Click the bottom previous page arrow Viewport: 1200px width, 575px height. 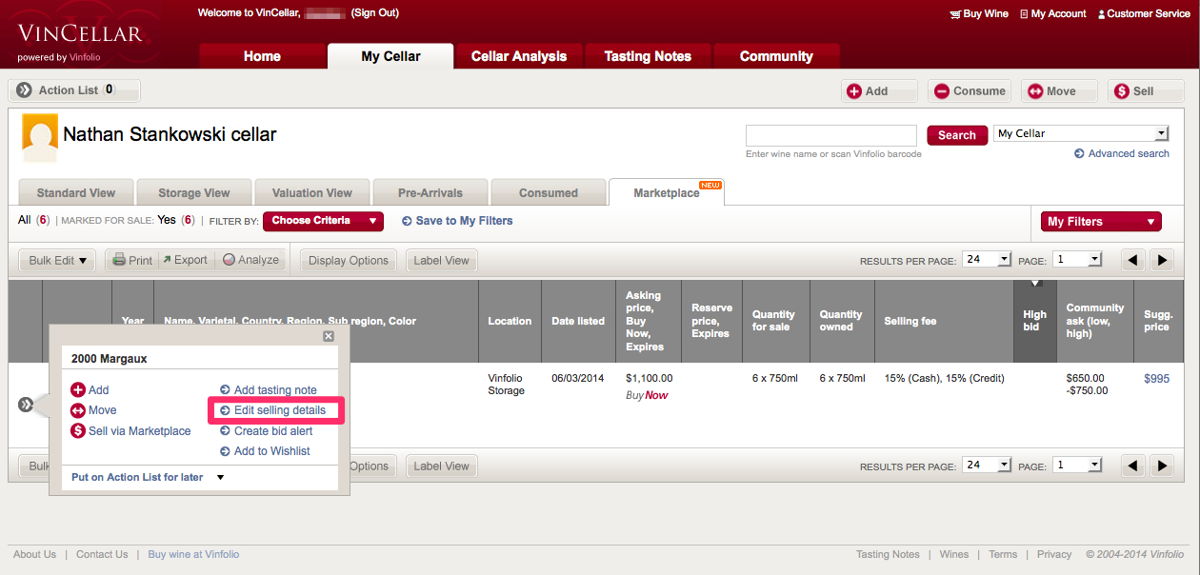(1131, 466)
